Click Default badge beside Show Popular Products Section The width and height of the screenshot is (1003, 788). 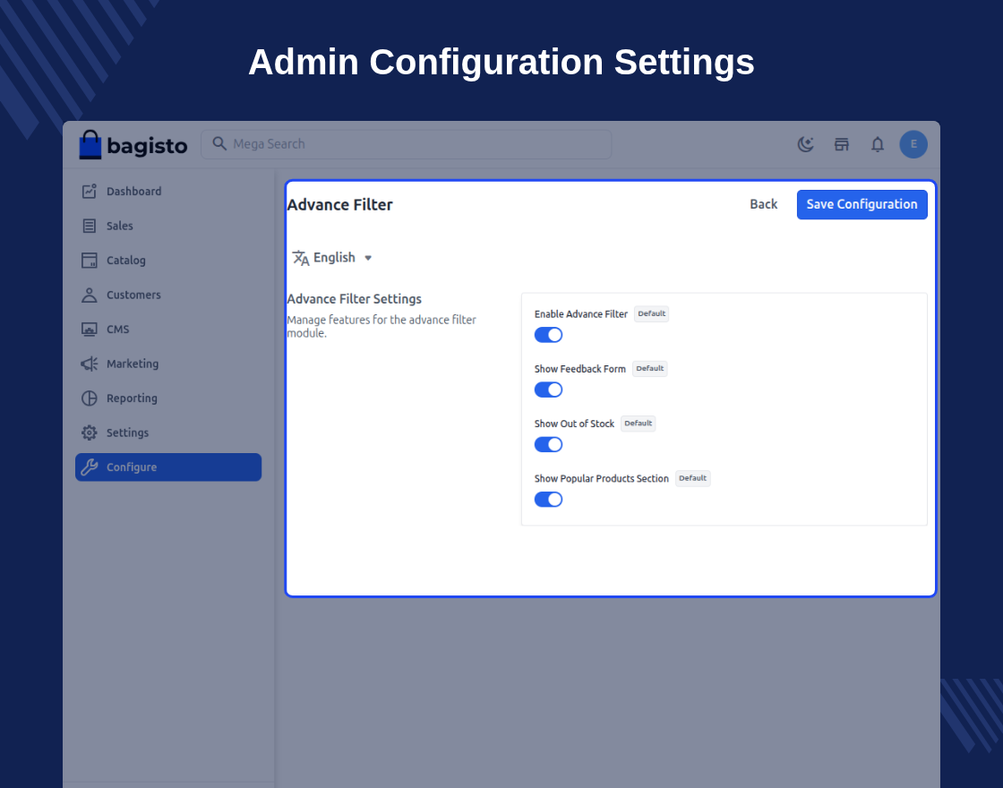(692, 478)
